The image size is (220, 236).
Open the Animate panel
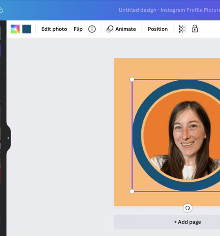125,29
